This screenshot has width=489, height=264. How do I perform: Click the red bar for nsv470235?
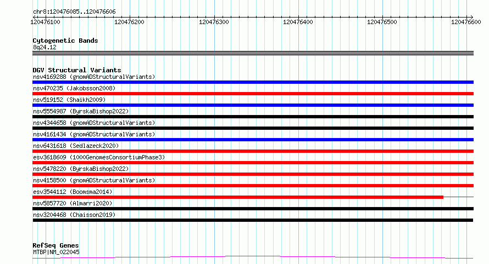[253, 94]
